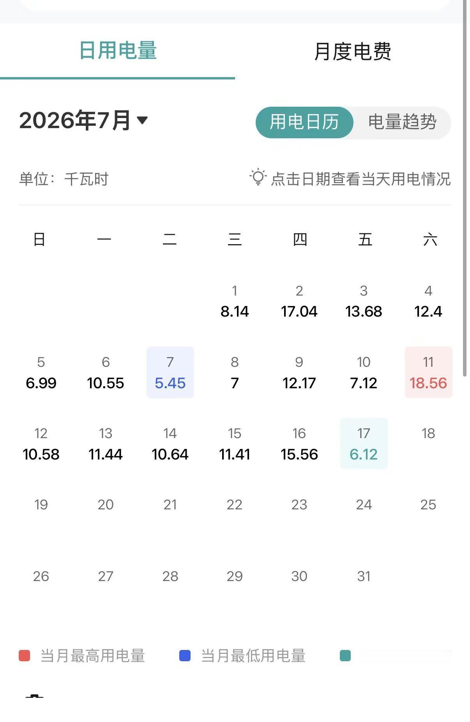The image size is (470, 722).
Task: Click the blue 当月最低用电量 legend swatch
Action: point(185,656)
